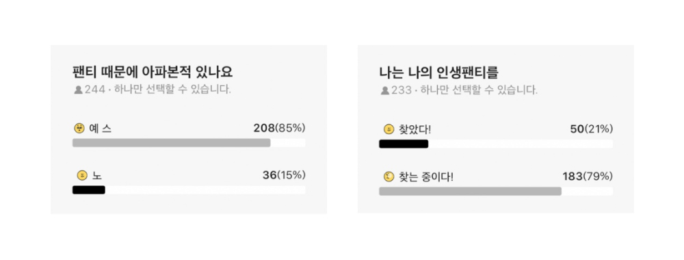The image size is (684, 260).
Task: Click the gray 85% result bar
Action: click(172, 143)
